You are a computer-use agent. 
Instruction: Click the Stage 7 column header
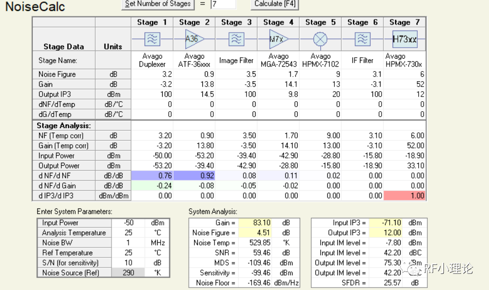[405, 22]
